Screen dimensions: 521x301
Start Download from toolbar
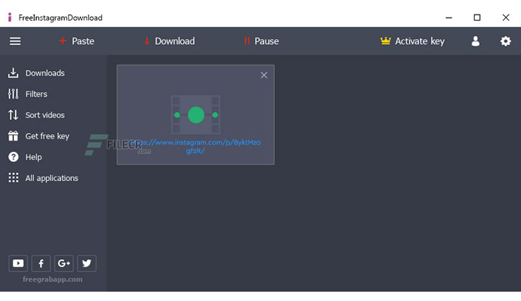[170, 41]
